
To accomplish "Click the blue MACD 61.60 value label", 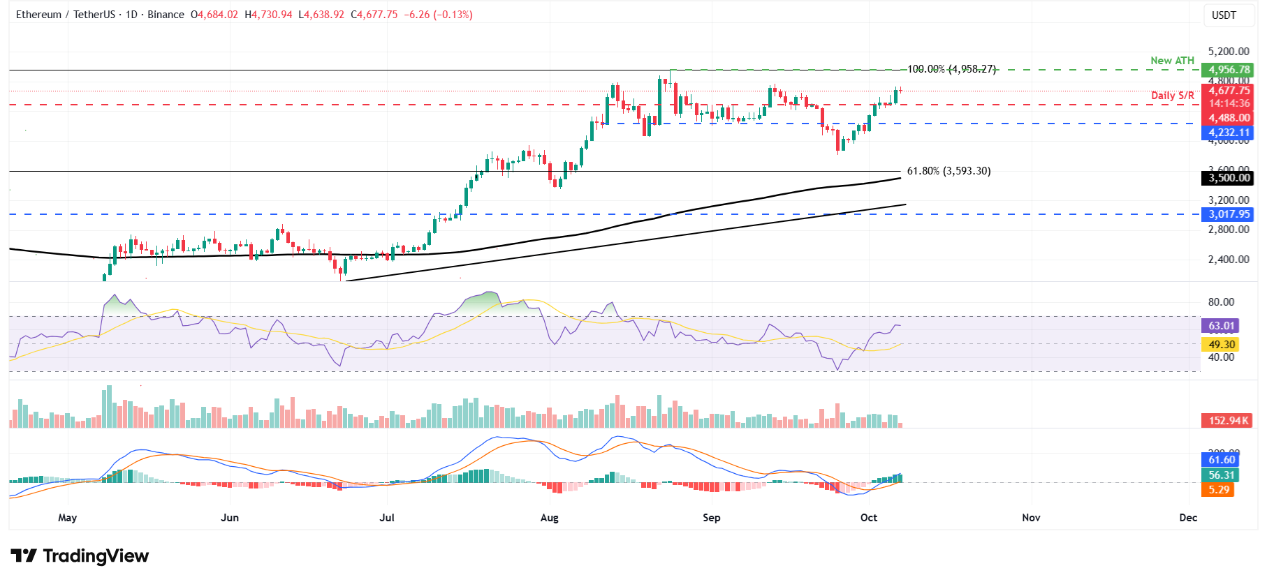I will pyautogui.click(x=1221, y=459).
